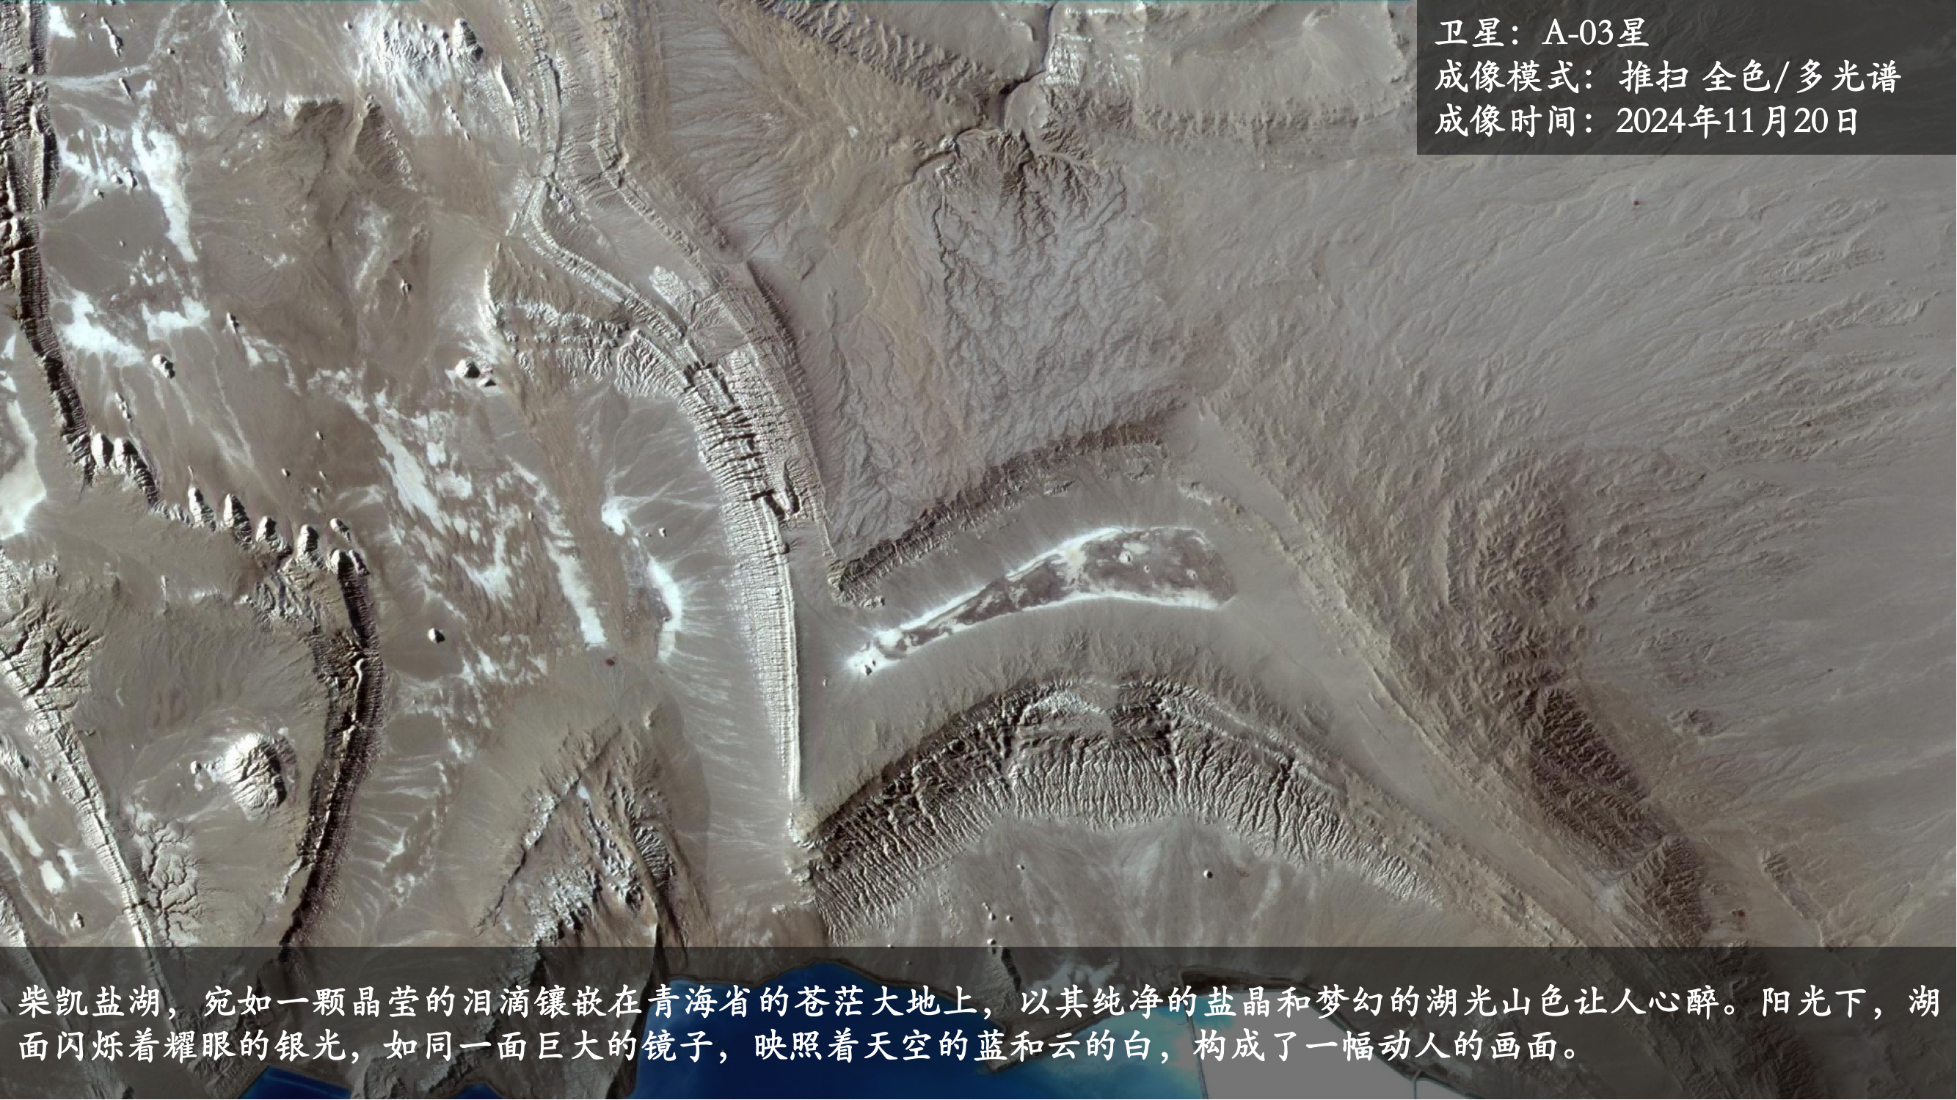Click the imaging mode text "成像模式：推扫 全色/多光谱"

tap(1668, 77)
